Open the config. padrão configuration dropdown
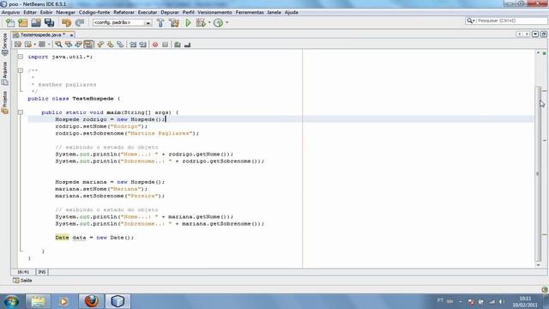This screenshot has height=309, width=549. (122, 23)
